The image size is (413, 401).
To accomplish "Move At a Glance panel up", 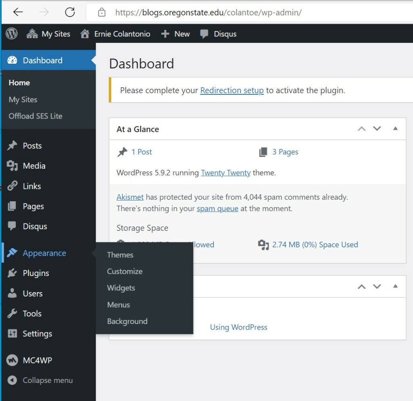I will pyautogui.click(x=362, y=129).
